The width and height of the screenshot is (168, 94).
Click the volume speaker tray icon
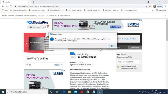pos(145,92)
